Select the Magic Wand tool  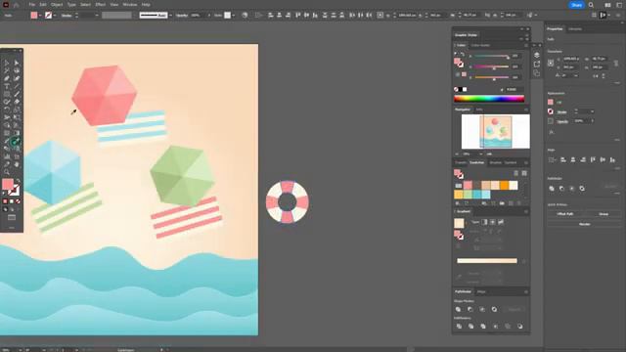pos(7,70)
